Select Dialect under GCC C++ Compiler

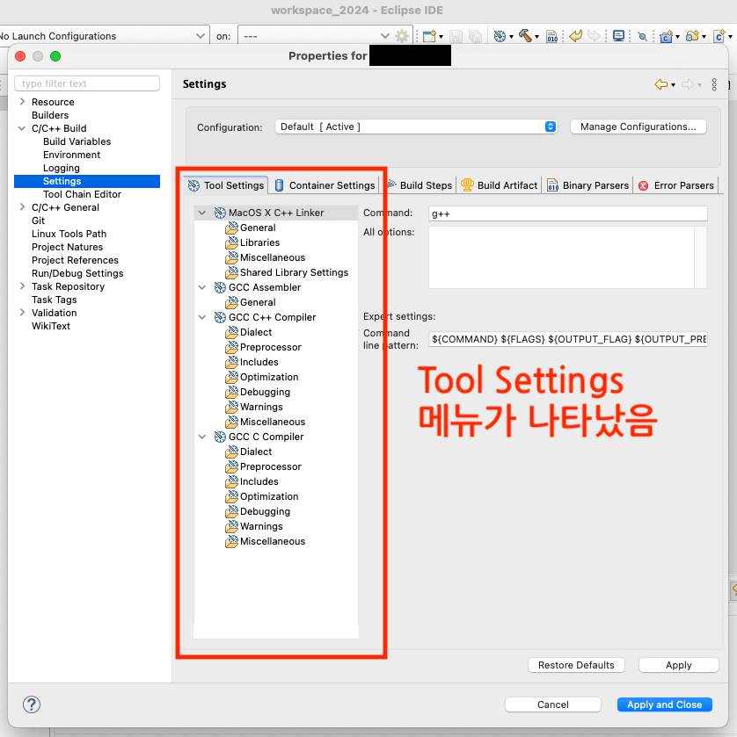pos(256,332)
